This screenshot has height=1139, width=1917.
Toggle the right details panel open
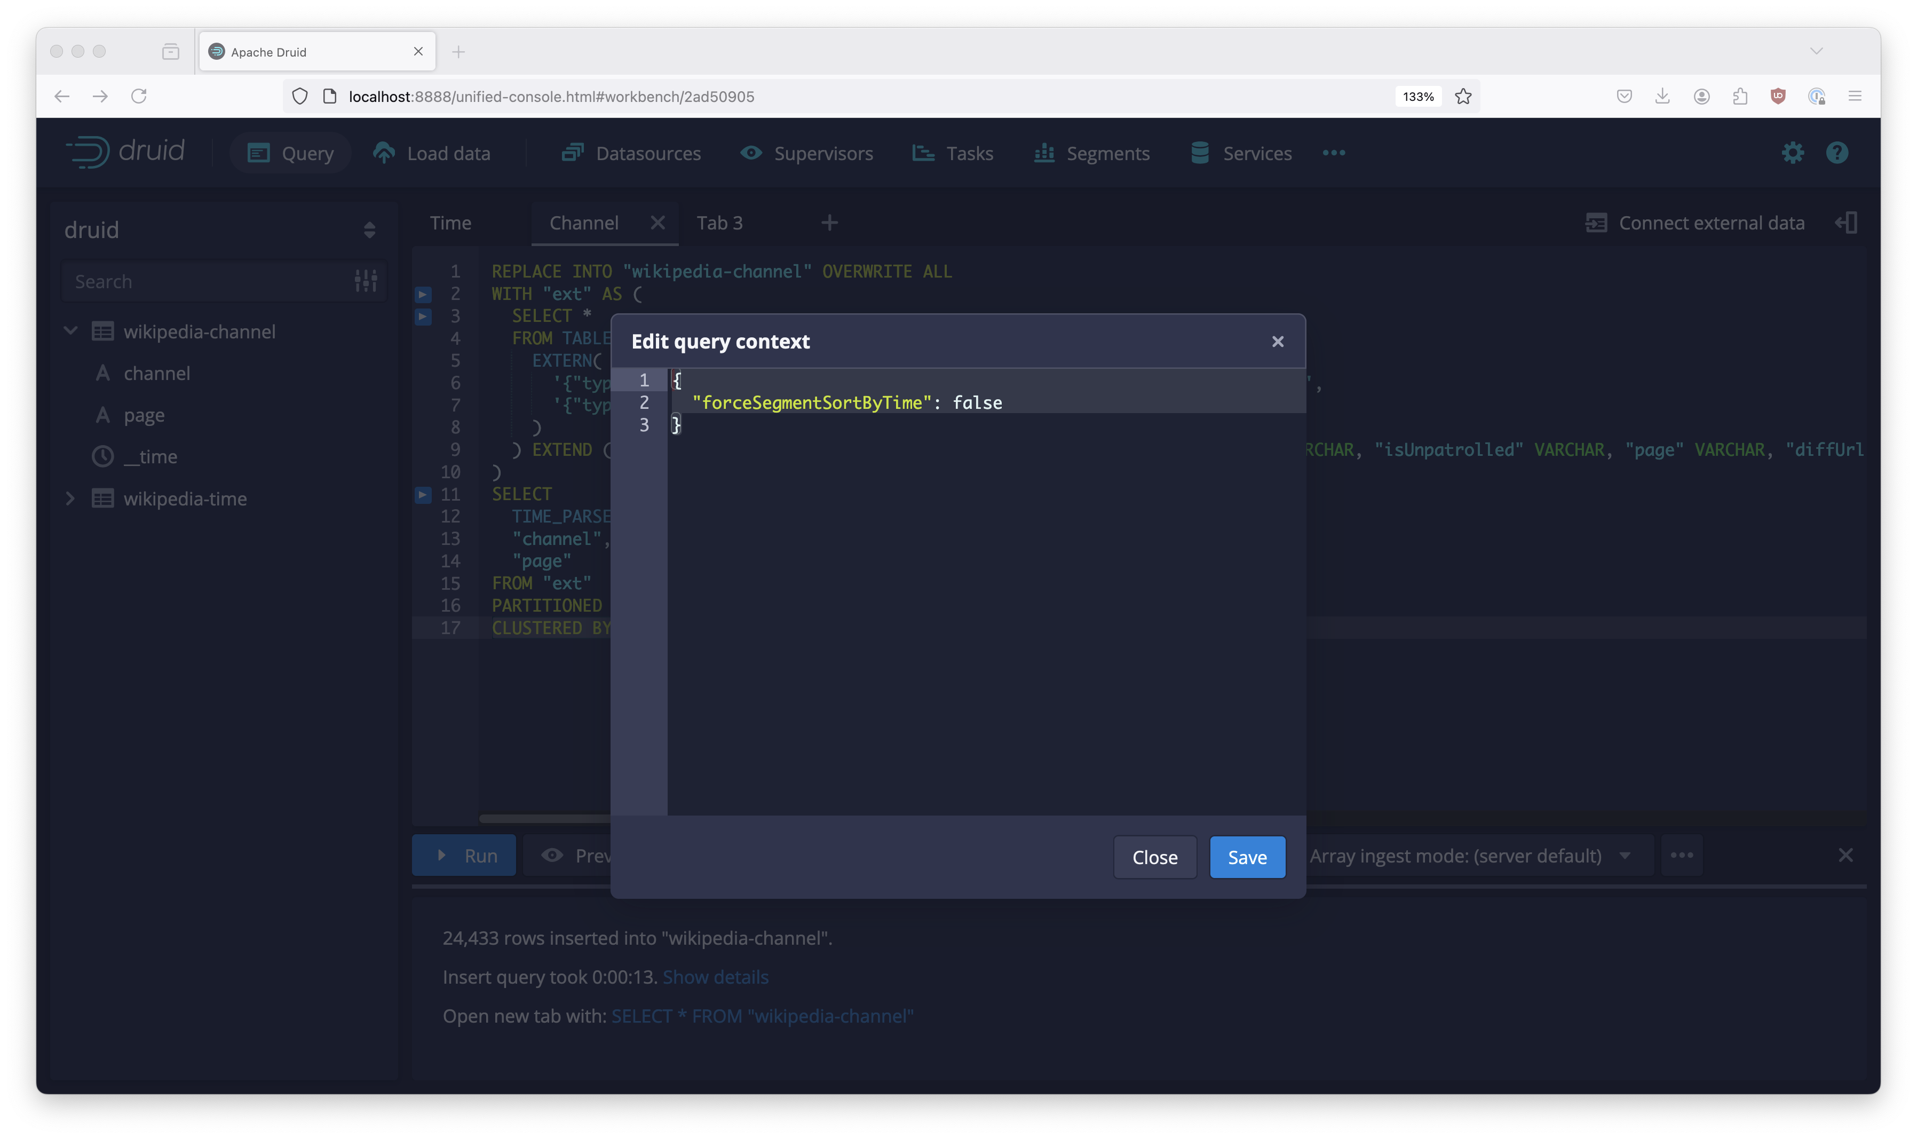[x=1847, y=223]
